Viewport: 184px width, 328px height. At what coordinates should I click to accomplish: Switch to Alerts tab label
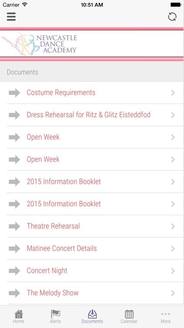(x=55, y=321)
